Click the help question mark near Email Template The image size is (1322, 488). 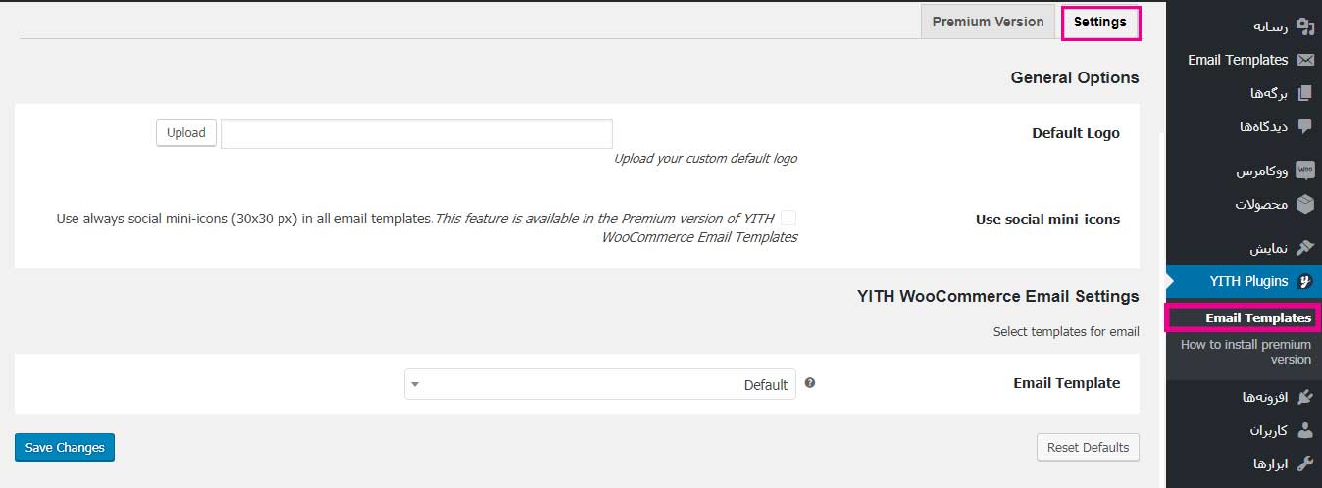click(810, 383)
